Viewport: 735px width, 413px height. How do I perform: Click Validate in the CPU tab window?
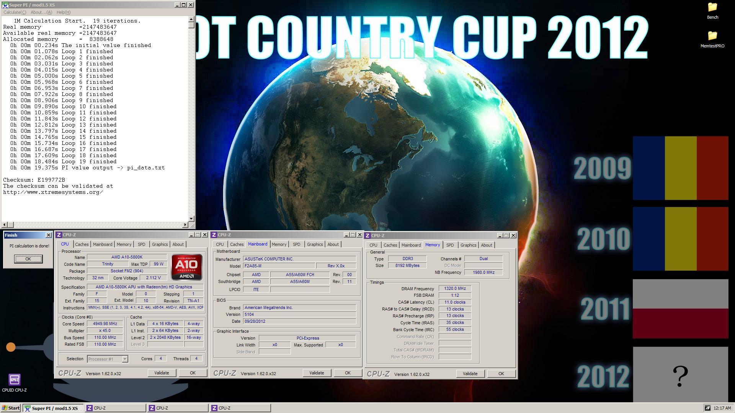[x=162, y=373]
